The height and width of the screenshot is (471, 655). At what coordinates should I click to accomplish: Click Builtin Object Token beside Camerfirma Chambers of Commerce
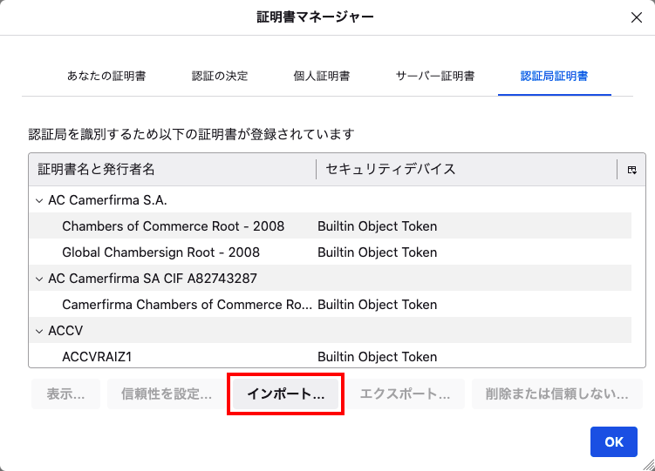coord(377,305)
